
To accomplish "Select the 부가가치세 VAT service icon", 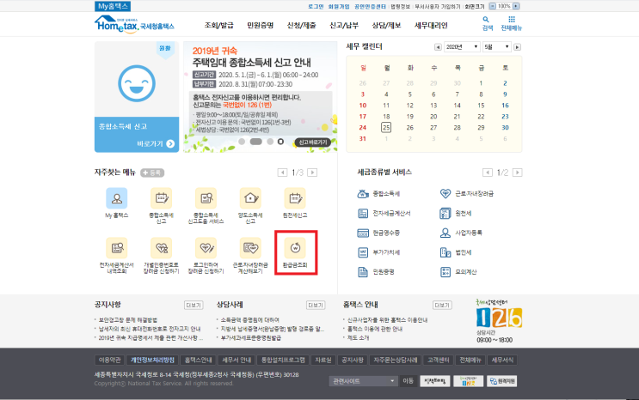I will tap(363, 252).
